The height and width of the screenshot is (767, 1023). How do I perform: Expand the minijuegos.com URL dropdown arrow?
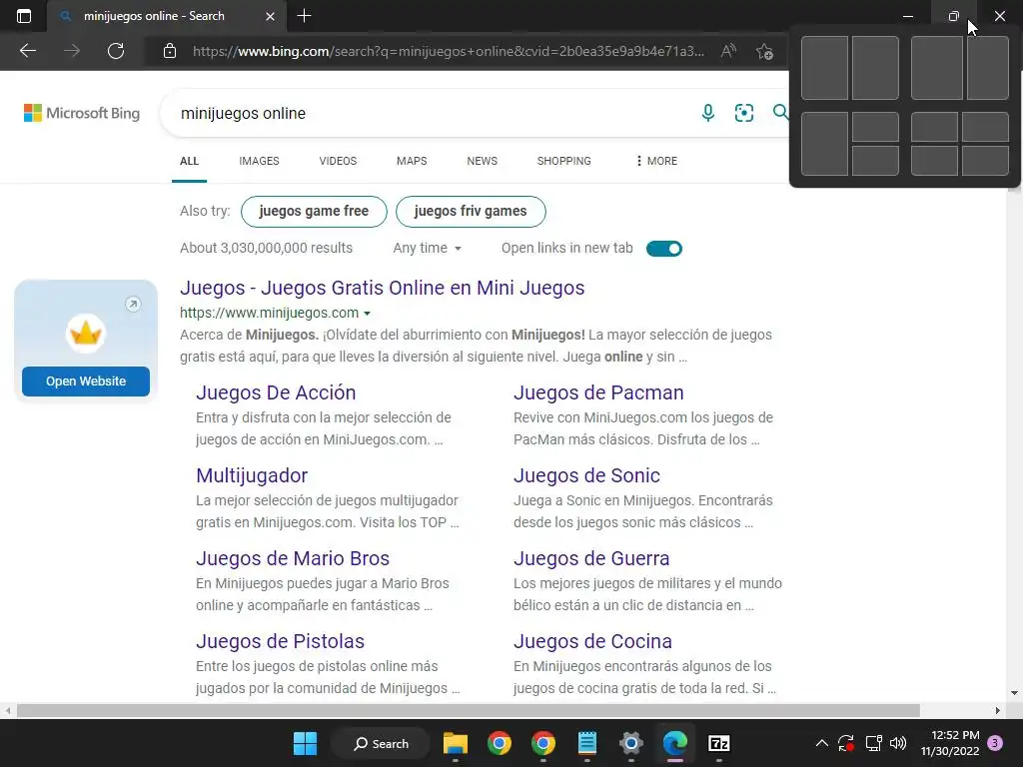tap(368, 314)
